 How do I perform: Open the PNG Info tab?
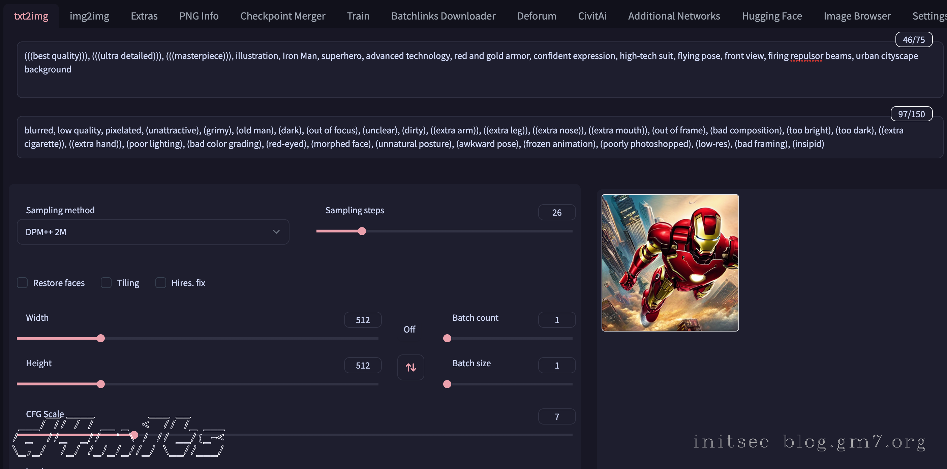(x=198, y=16)
